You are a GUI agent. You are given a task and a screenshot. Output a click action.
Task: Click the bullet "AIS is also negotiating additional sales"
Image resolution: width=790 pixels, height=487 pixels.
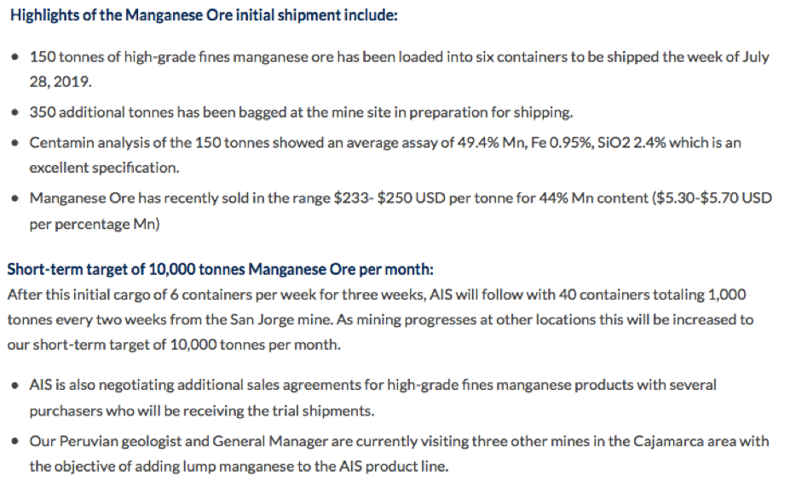click(372, 385)
